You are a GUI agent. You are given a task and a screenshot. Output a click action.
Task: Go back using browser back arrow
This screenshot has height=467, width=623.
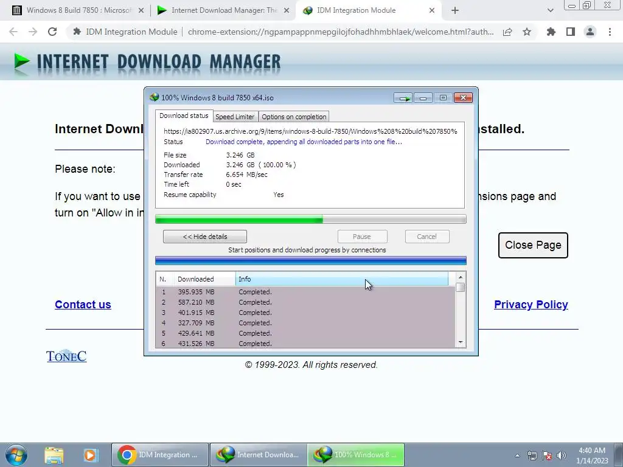tap(13, 32)
